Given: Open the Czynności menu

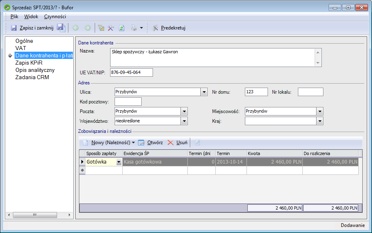Looking at the screenshot, I should click(x=55, y=17).
